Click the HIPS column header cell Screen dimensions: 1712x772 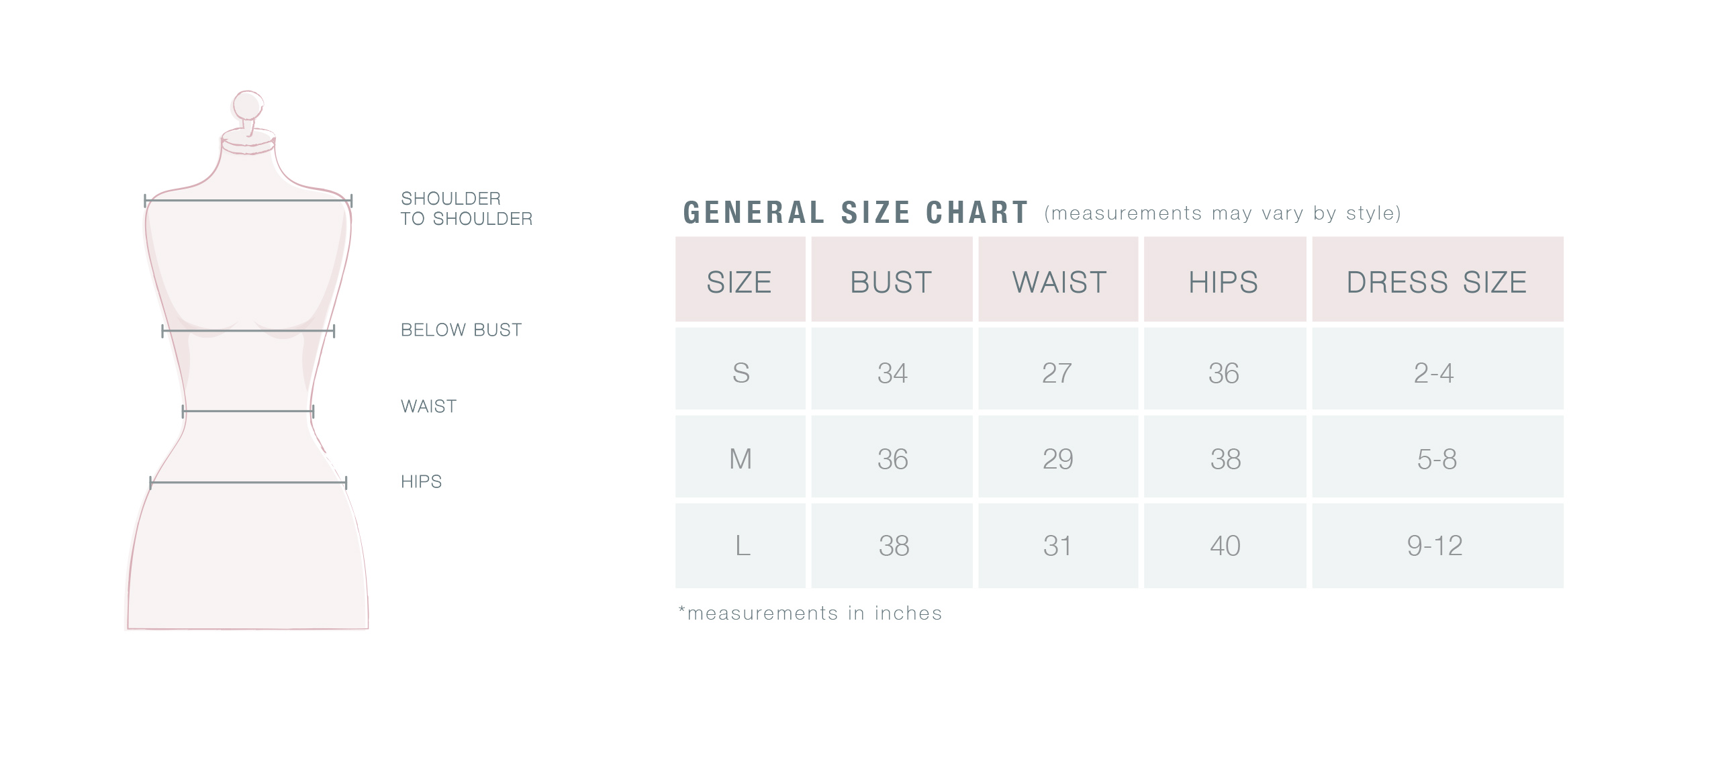pos(1224,281)
